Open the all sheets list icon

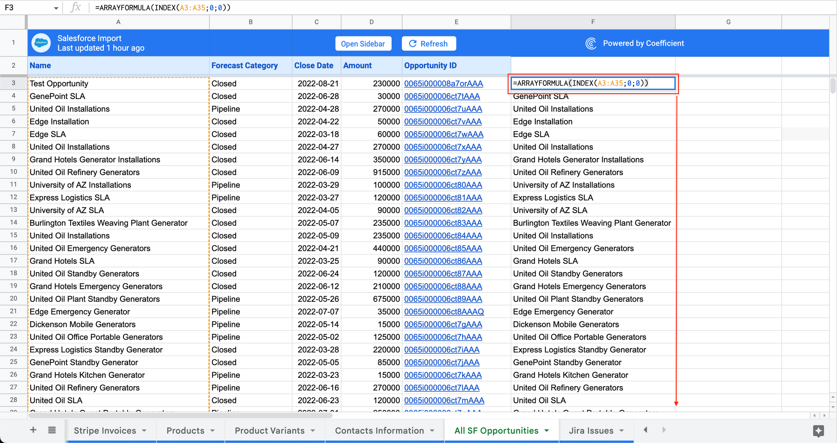pos(52,430)
